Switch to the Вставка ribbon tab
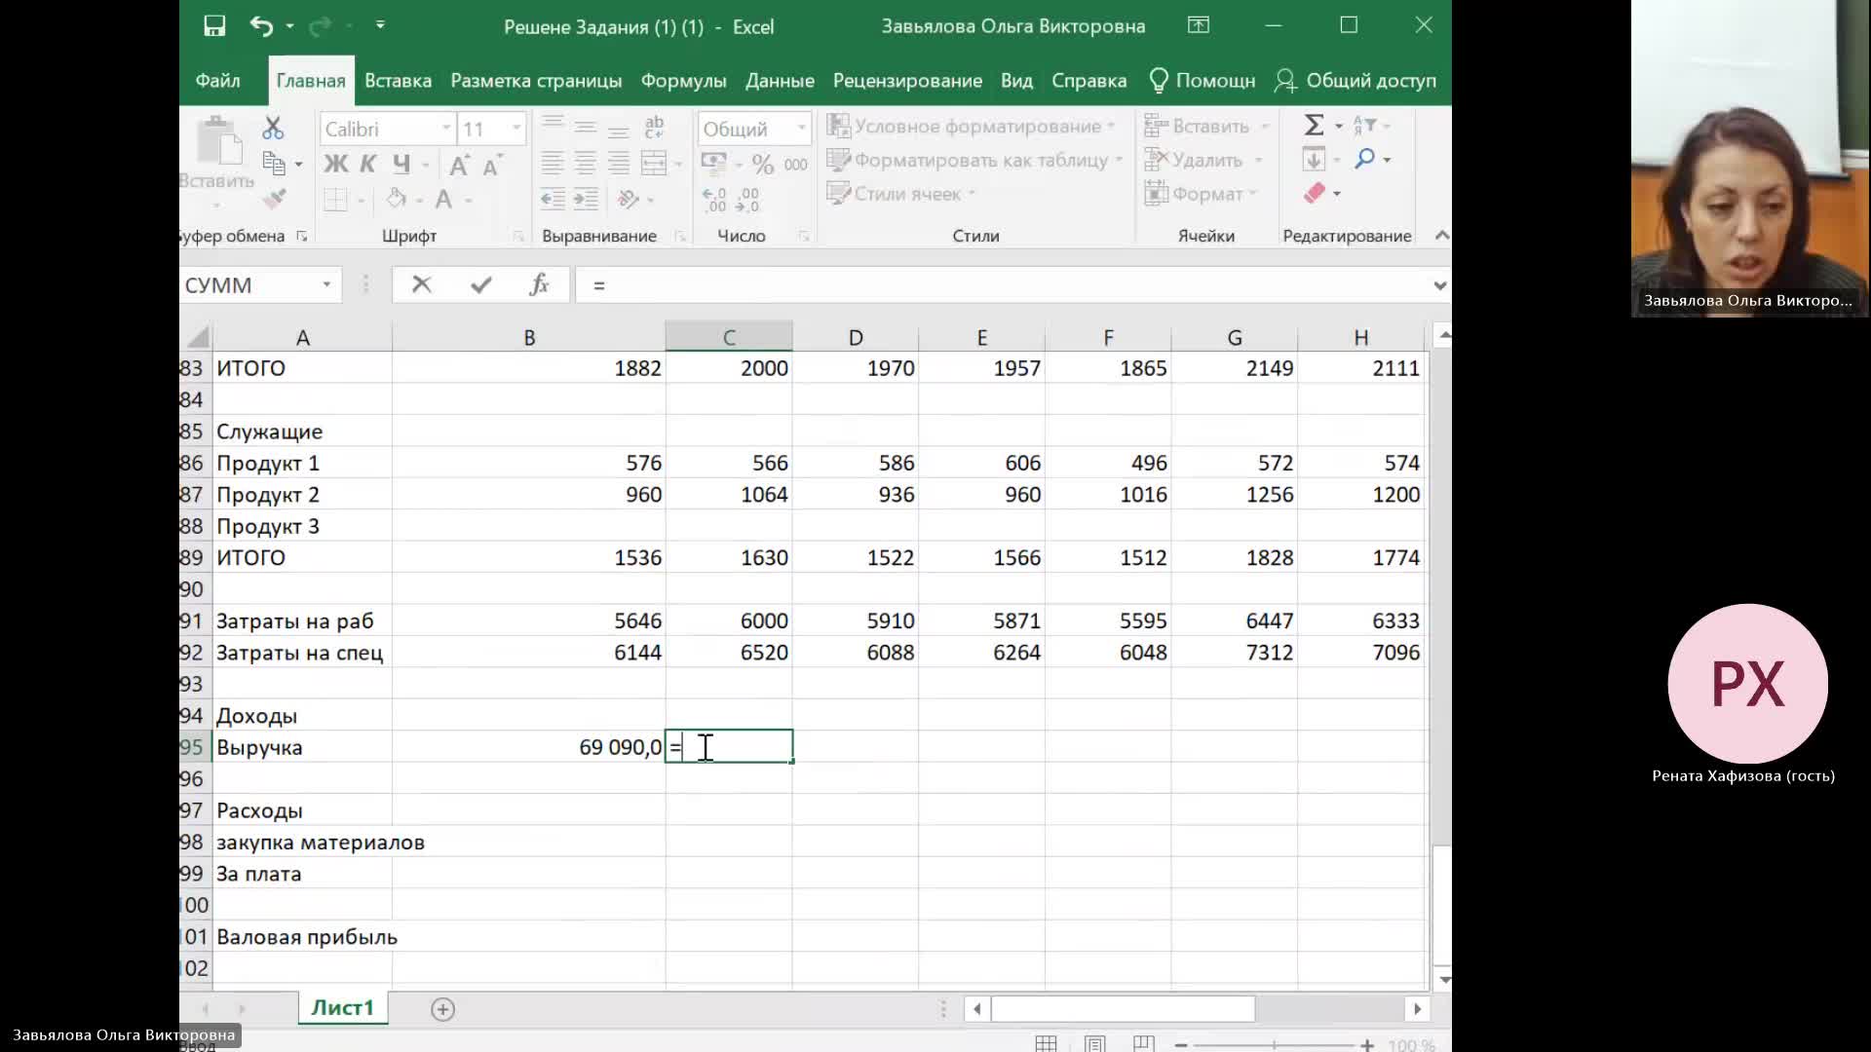Image resolution: width=1871 pixels, height=1052 pixels. click(x=398, y=81)
